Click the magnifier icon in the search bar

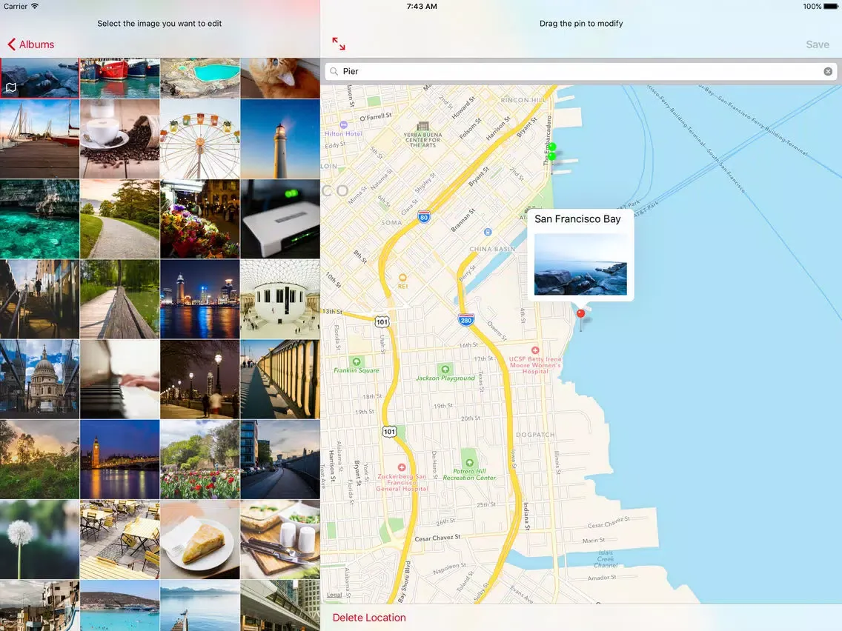(x=334, y=71)
